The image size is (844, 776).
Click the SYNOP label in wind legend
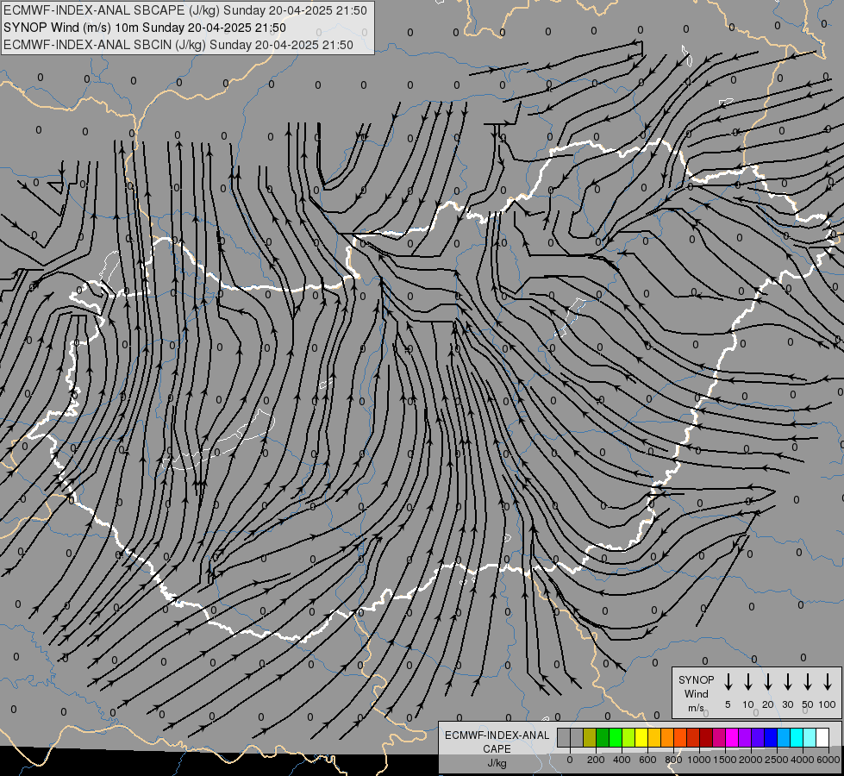[696, 679]
